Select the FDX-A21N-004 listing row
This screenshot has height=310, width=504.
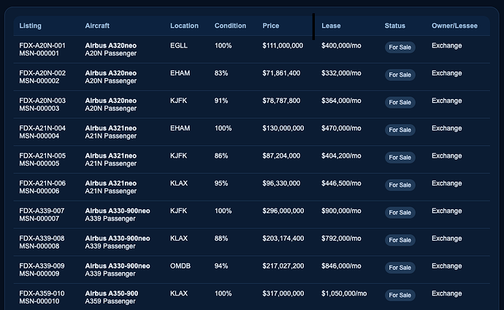click(x=252, y=132)
